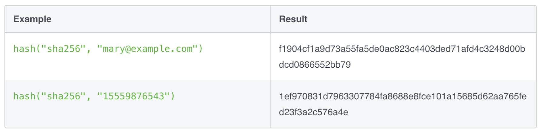Click the hash keyword in the phone example
The width and height of the screenshot is (542, 134).
24,96
